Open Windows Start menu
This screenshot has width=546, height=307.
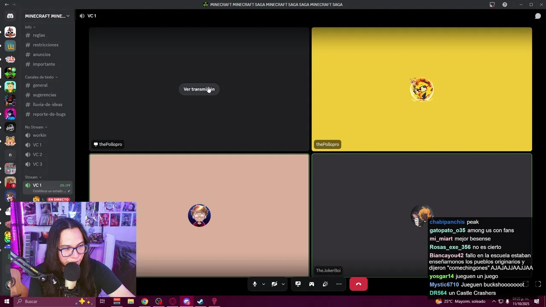click(7, 301)
